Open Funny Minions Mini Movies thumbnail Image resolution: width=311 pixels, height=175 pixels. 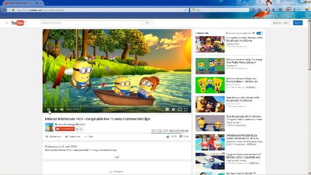[210, 44]
